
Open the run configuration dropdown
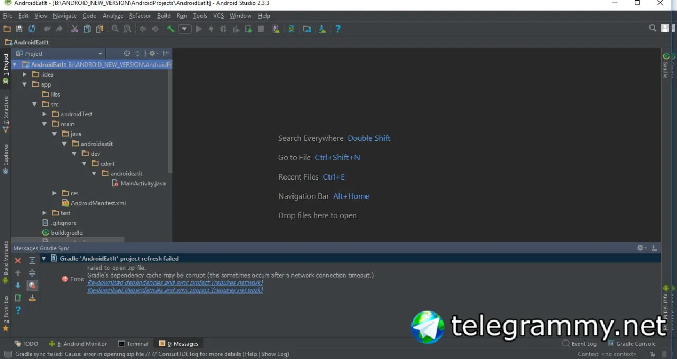pos(185,29)
